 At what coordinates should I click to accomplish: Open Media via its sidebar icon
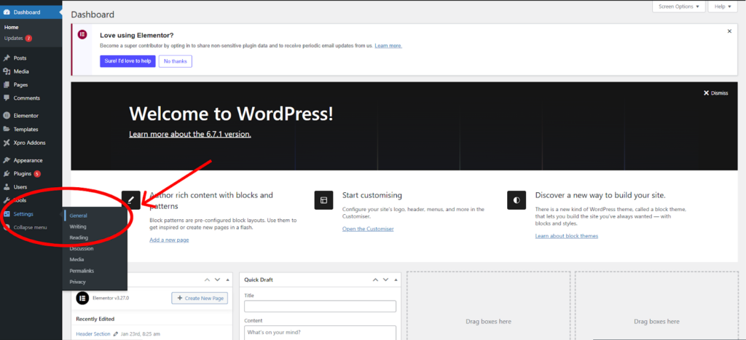click(x=7, y=71)
